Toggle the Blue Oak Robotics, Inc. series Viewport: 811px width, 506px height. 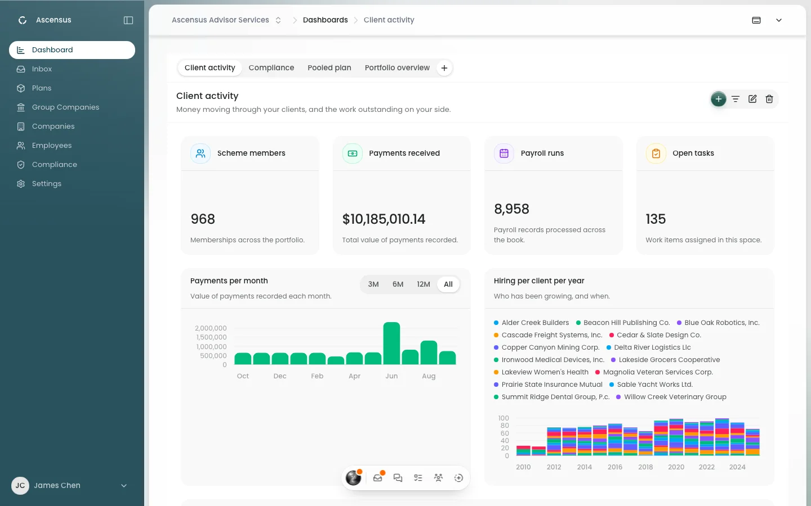pos(718,323)
